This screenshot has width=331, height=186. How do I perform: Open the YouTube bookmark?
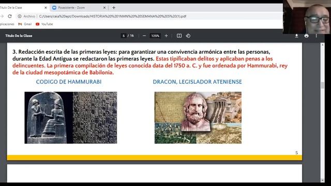tap(44, 24)
